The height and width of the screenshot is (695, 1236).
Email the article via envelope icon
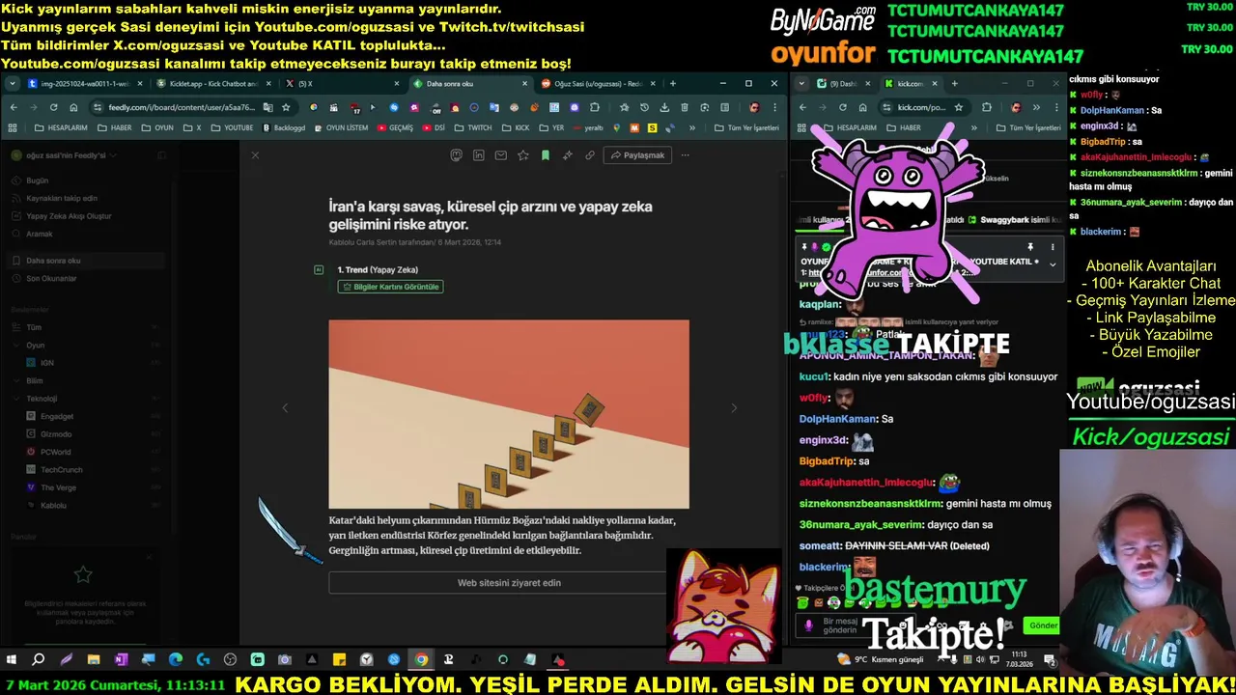click(x=501, y=155)
